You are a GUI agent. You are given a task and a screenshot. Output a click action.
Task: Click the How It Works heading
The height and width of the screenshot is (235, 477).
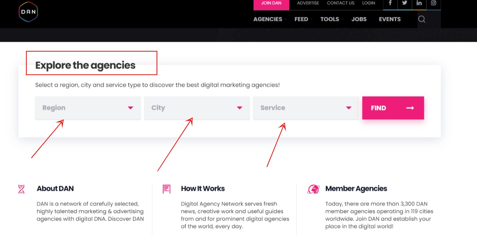203,189
